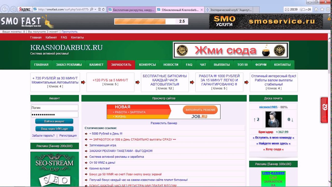Click 'FAQ' in the red top bar
This screenshot has height=187, width=332.
click(64, 37)
